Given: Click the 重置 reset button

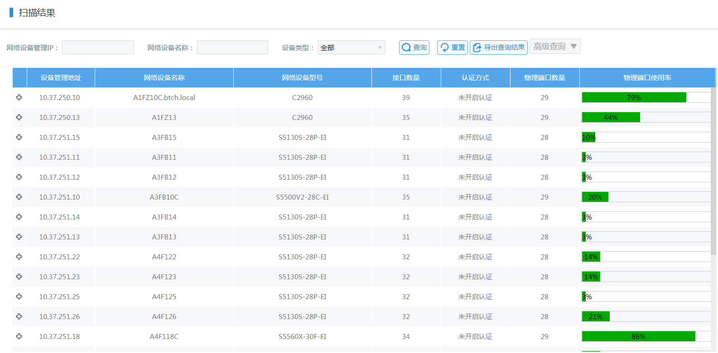Looking at the screenshot, I should tap(452, 48).
